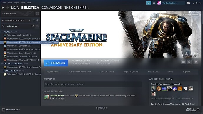
Task: Click the back navigation arrow
Action: (x=3, y=8)
